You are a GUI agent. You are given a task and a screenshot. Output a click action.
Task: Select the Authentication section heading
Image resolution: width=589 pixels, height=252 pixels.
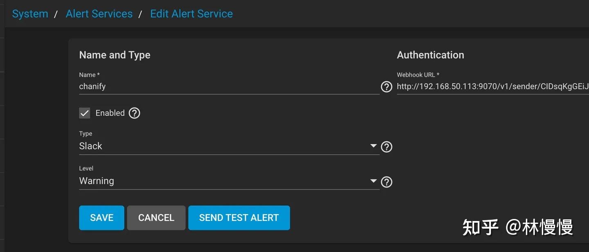point(430,55)
